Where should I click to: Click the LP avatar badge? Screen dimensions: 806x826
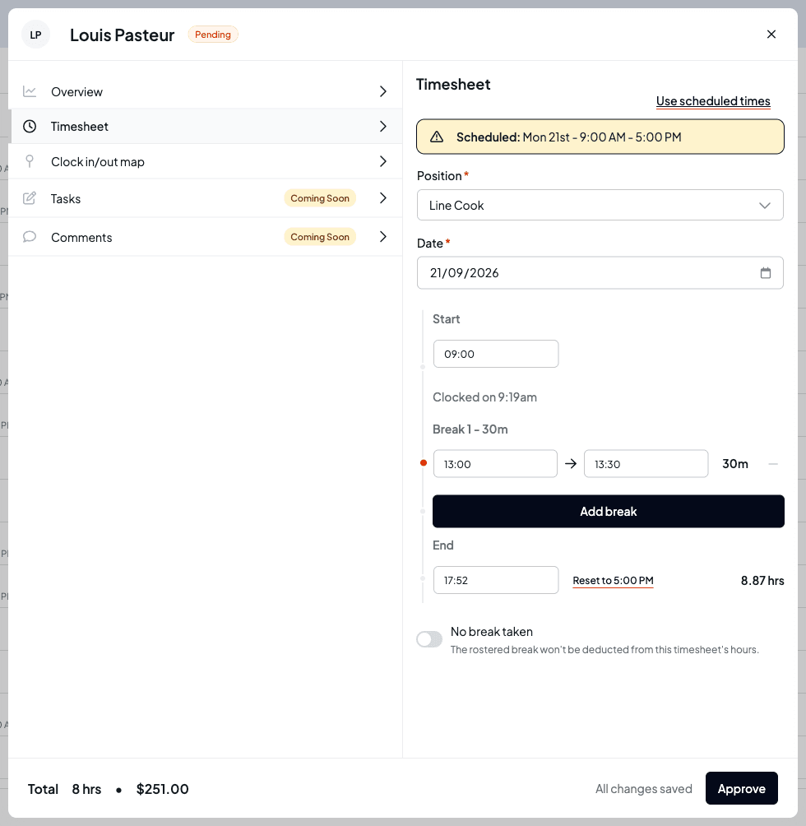35,35
